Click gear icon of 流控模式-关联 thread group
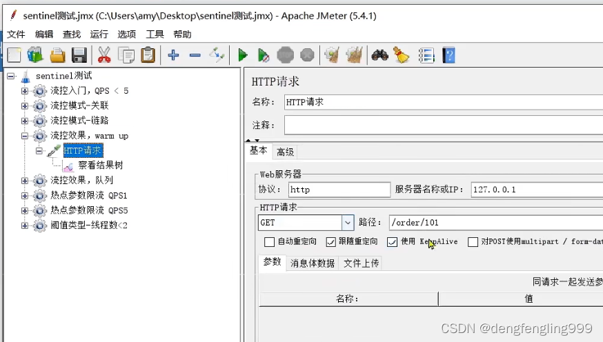 coord(39,105)
